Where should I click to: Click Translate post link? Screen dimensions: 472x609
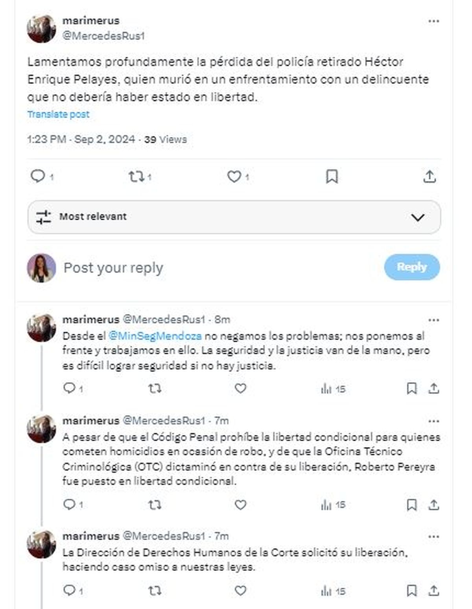[58, 114]
